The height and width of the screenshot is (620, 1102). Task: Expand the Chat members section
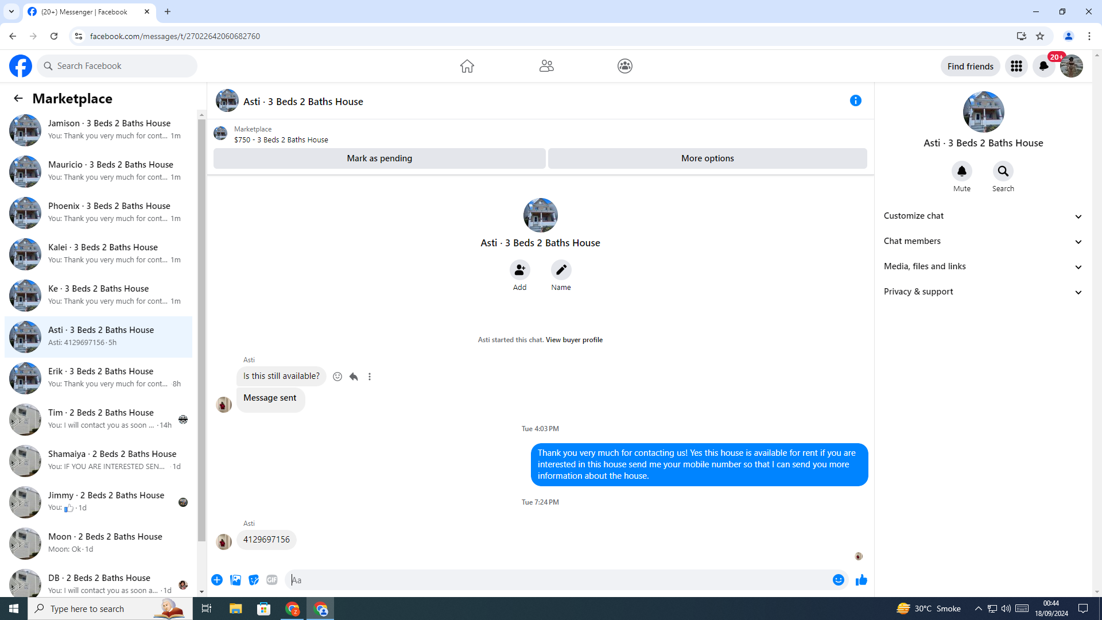pyautogui.click(x=983, y=241)
